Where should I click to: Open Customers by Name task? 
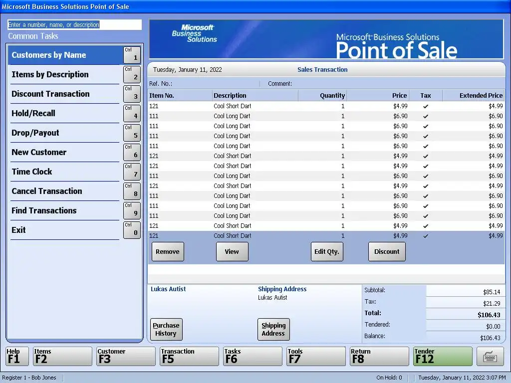tap(64, 55)
